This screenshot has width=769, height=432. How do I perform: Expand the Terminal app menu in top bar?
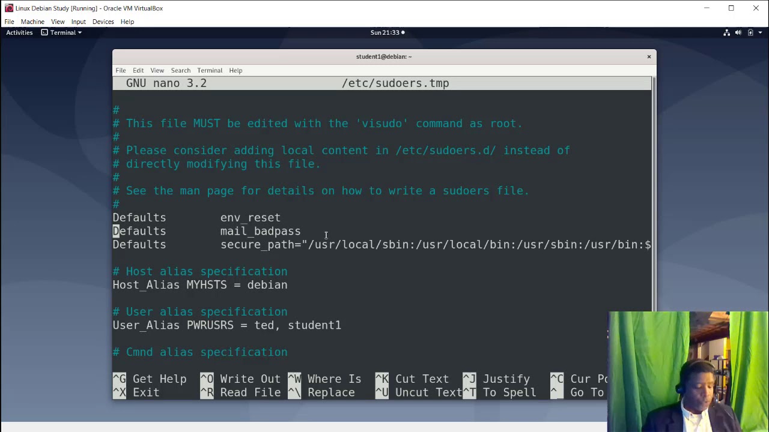pos(61,32)
